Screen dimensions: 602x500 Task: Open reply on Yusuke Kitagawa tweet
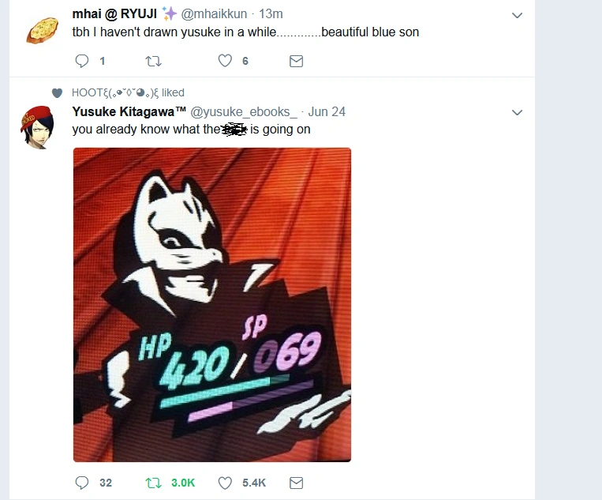click(82, 483)
